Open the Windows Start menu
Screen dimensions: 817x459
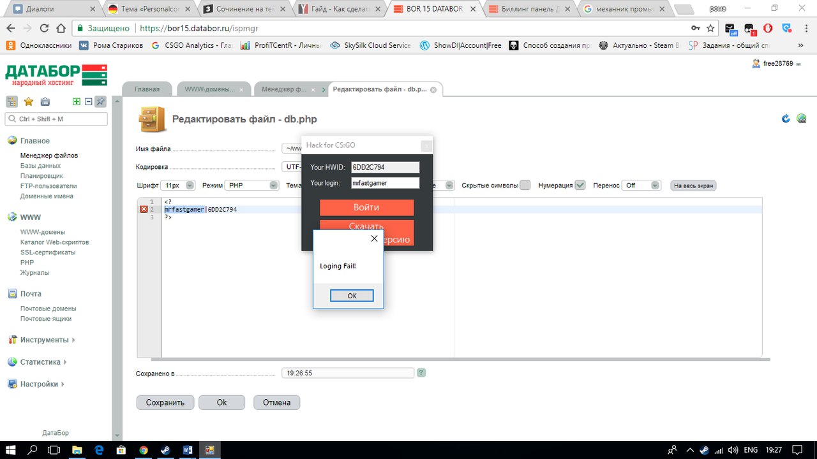[x=11, y=449]
